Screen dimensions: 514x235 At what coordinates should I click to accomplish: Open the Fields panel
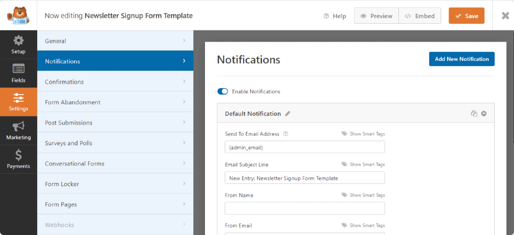pos(18,73)
